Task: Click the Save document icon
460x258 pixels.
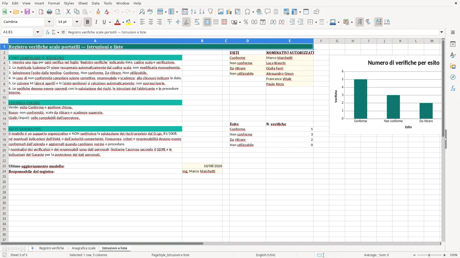Action: [27, 12]
